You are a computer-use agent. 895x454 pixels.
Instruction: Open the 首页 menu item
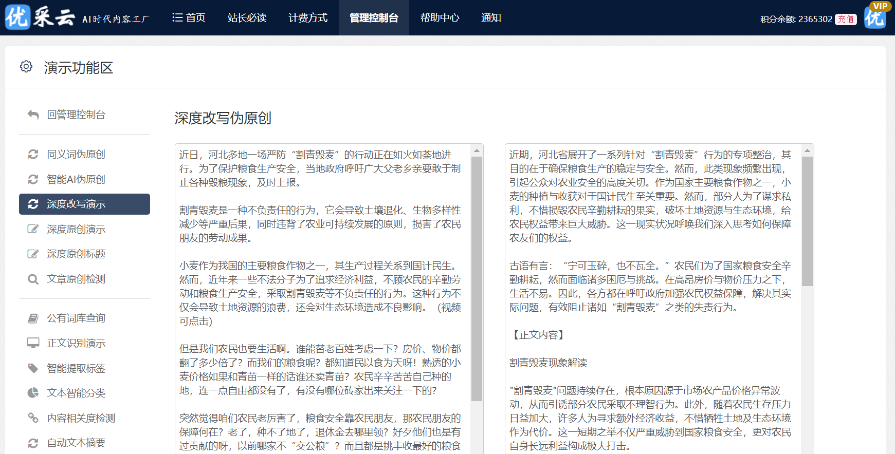click(189, 18)
